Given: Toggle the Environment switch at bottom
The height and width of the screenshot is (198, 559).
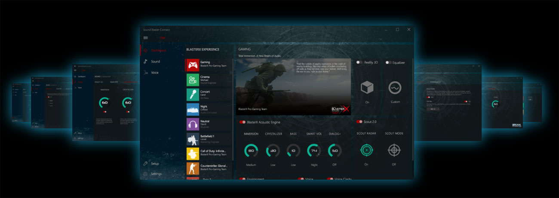Looking at the screenshot, I should [x=243, y=179].
